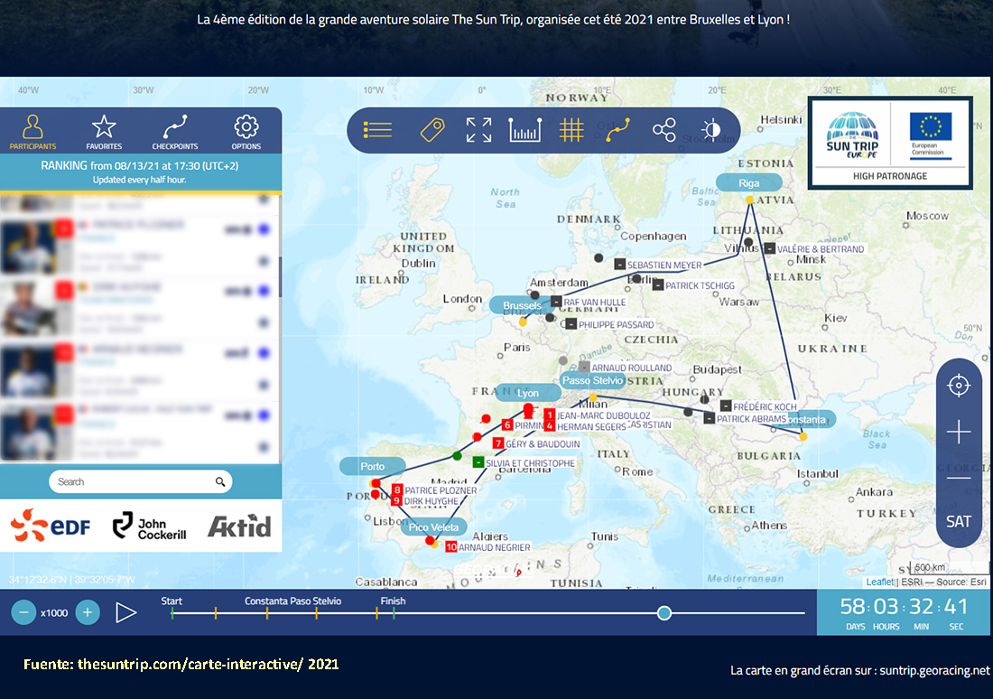Viewport: 993px width, 699px height.
Task: Switch to SAT satellite view
Action: pyautogui.click(x=958, y=522)
